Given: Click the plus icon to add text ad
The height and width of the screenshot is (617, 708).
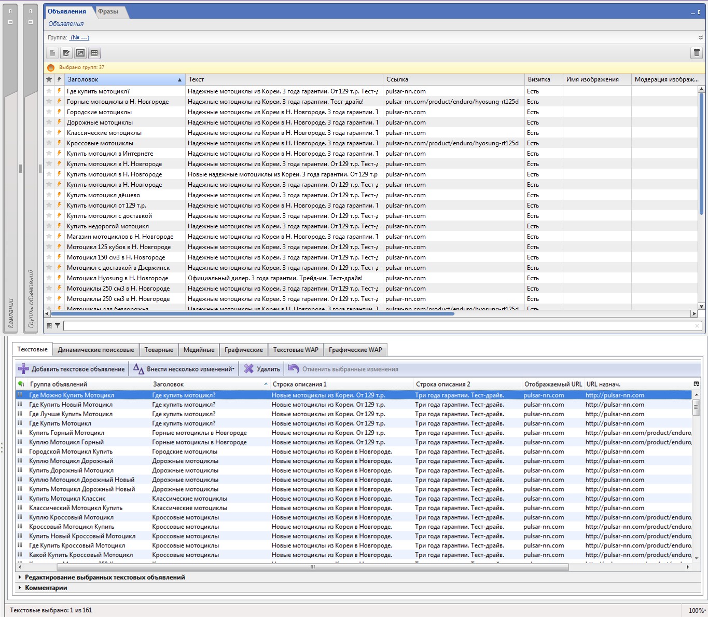Looking at the screenshot, I should (x=23, y=369).
